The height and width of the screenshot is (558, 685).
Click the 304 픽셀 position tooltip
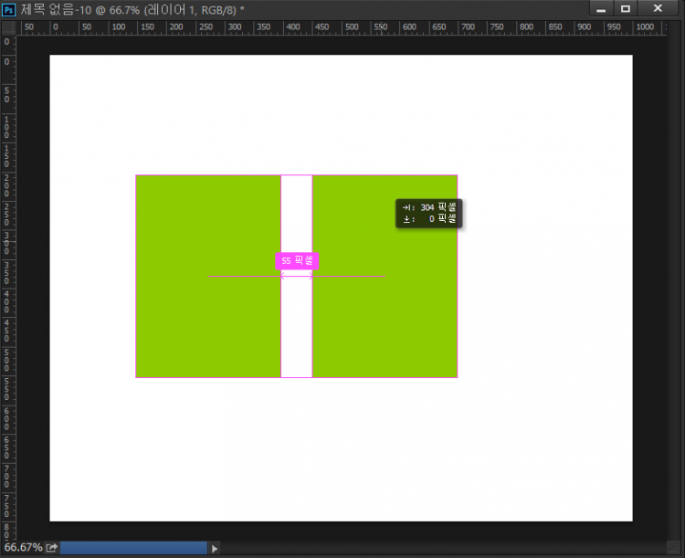point(428,213)
